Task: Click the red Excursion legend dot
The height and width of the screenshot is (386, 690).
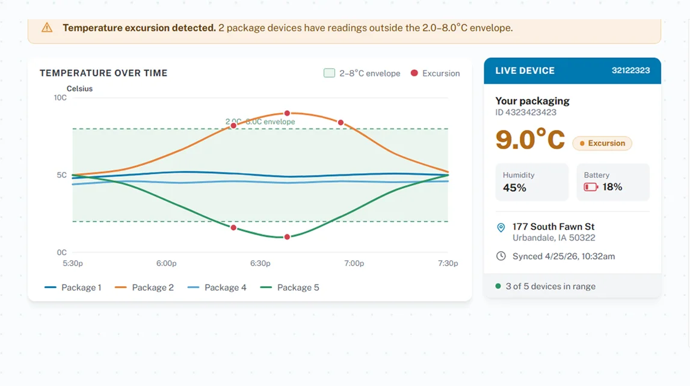Action: pyautogui.click(x=414, y=73)
